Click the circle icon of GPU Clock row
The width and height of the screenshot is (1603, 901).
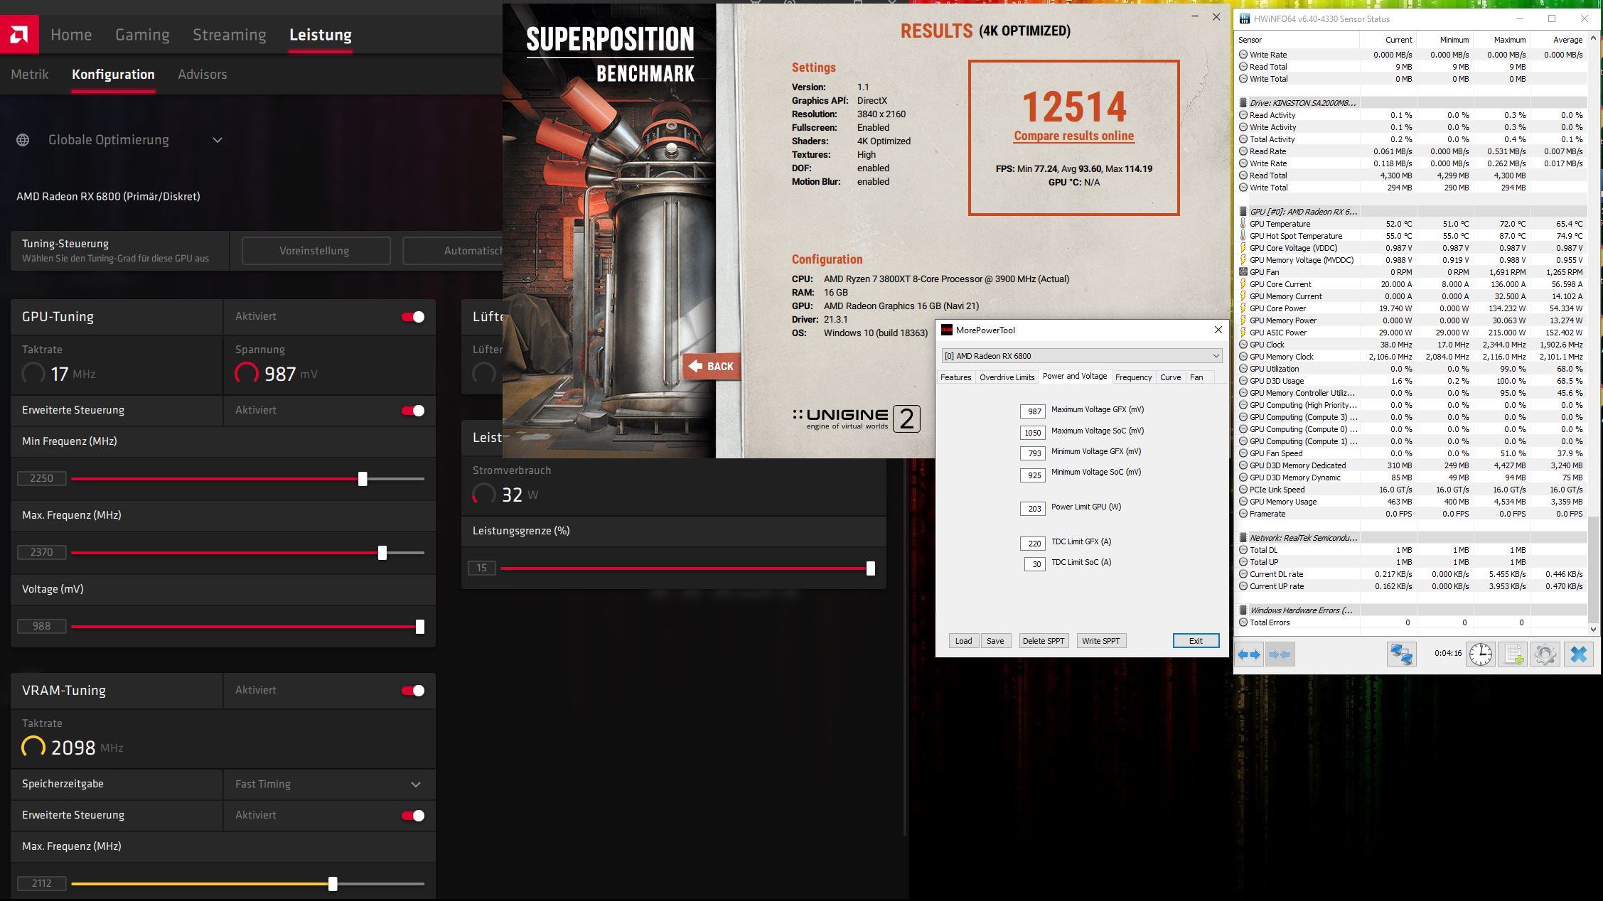coord(1243,345)
